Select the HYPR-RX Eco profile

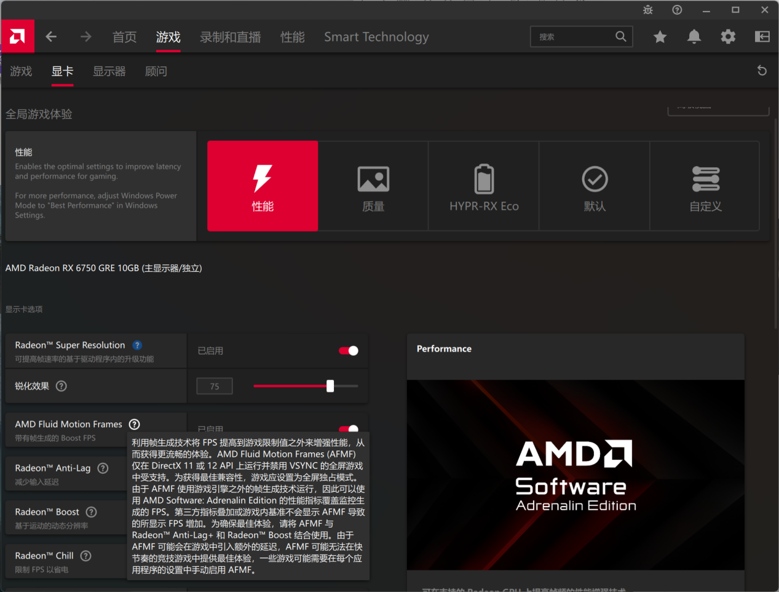pos(484,186)
